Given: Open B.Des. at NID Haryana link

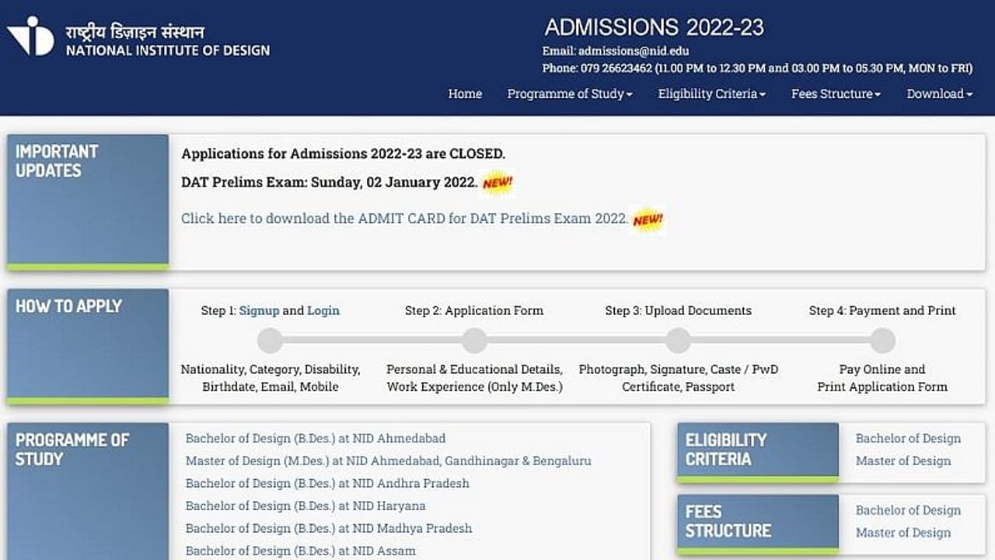Looking at the screenshot, I should point(305,506).
